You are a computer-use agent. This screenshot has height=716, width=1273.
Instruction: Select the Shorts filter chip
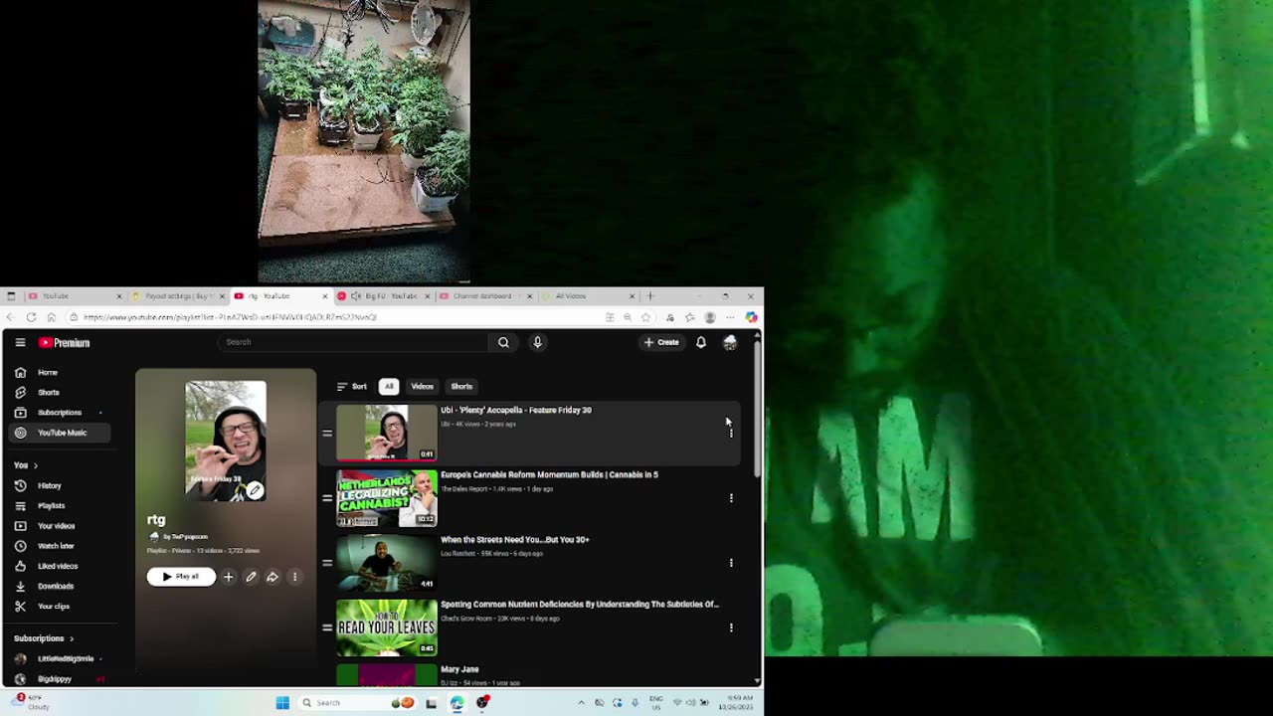461,386
